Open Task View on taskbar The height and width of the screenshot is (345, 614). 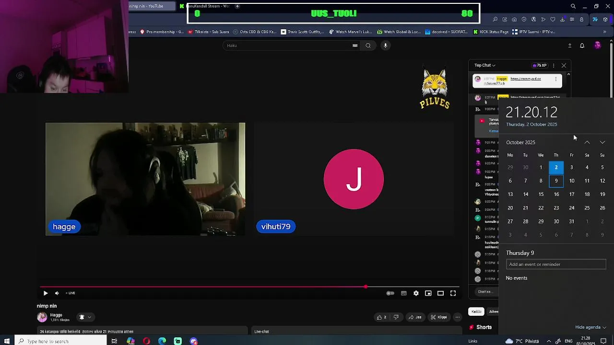pyautogui.click(x=114, y=341)
